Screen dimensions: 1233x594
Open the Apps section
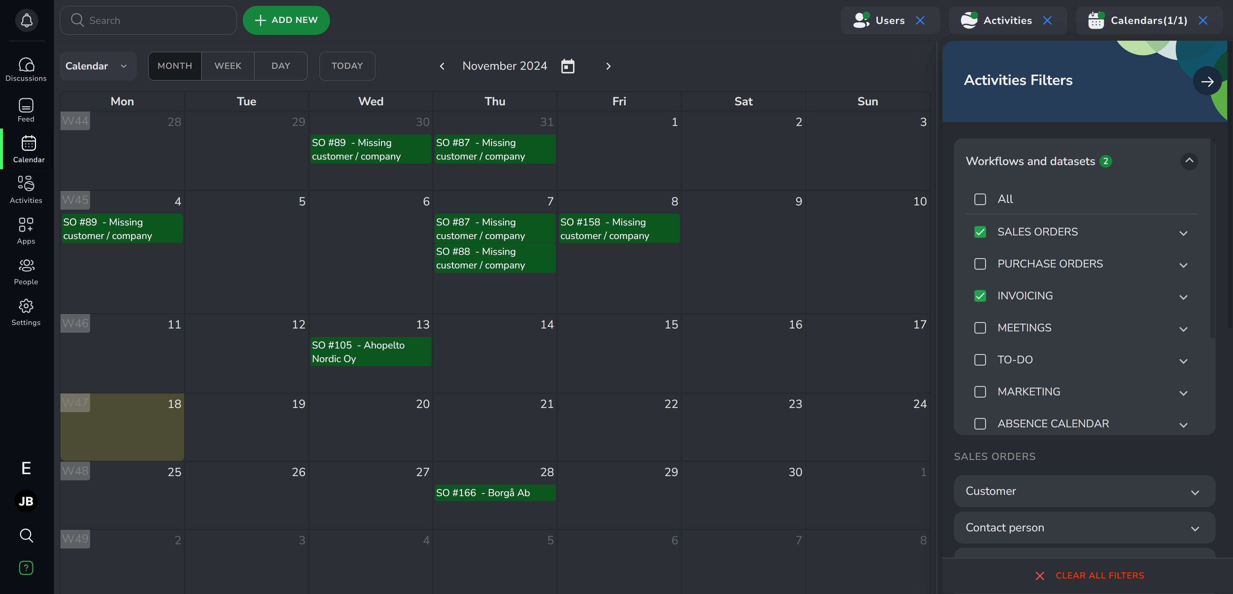point(26,230)
